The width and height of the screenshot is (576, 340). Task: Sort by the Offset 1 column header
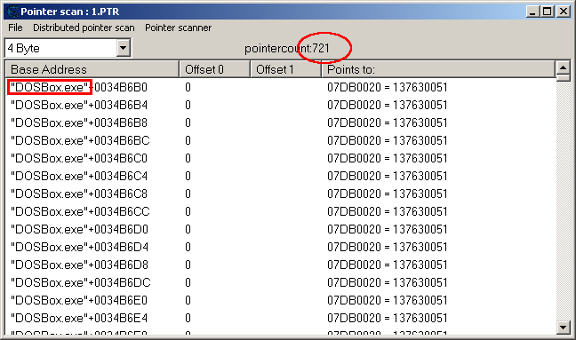coord(285,69)
